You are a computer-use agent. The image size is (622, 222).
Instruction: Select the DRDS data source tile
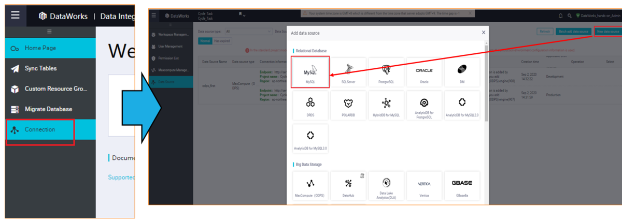310,106
